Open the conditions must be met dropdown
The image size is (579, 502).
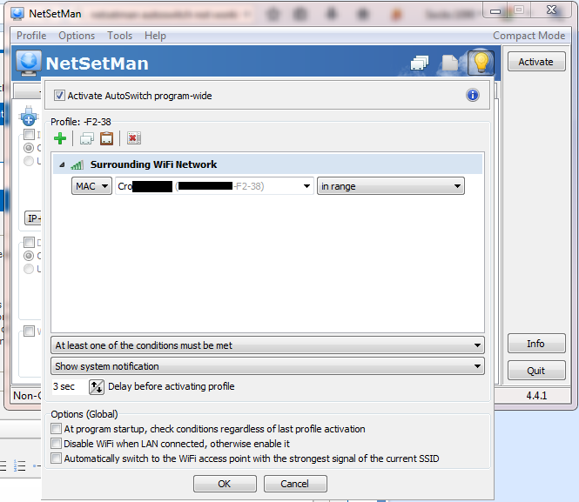267,345
